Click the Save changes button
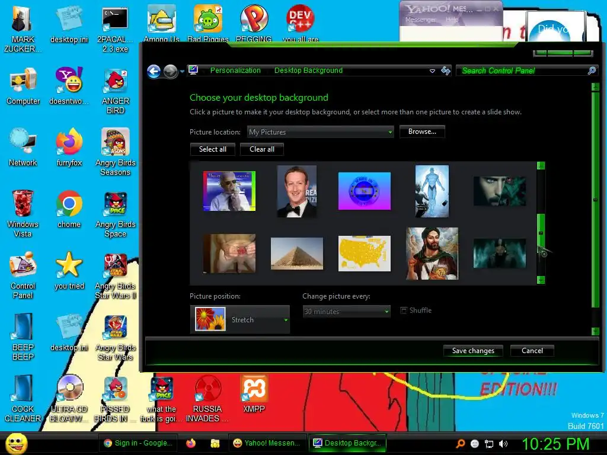 tap(473, 351)
